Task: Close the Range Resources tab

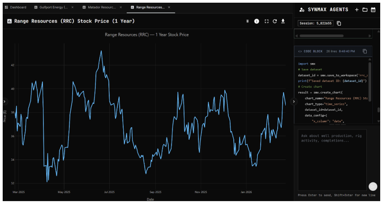Action: pos(169,7)
